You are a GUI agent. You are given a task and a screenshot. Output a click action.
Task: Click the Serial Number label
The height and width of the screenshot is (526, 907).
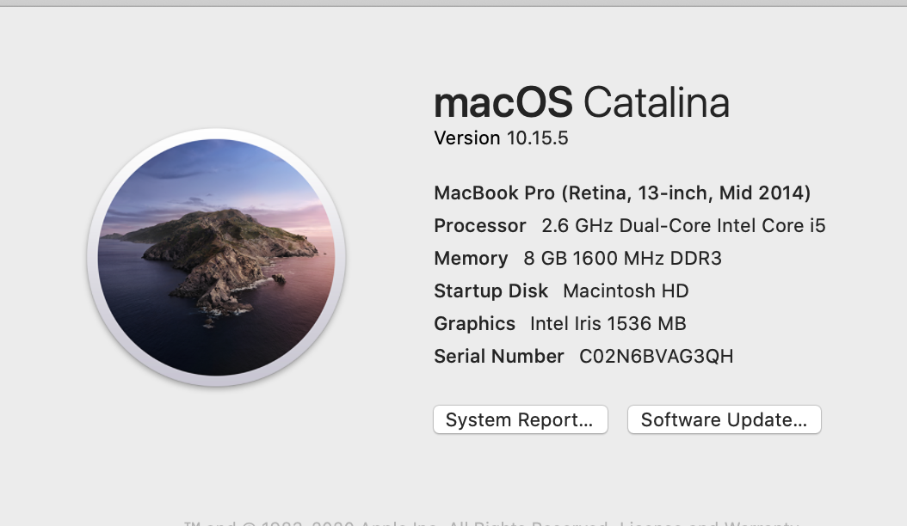click(x=498, y=356)
